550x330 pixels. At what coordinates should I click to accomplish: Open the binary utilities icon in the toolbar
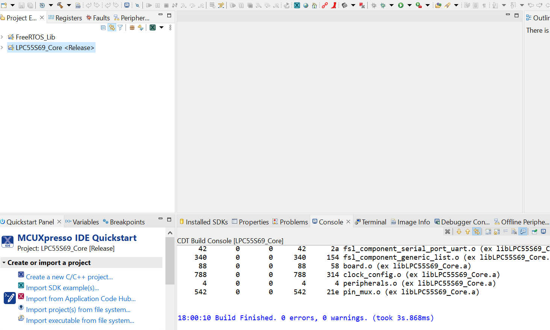78,5
